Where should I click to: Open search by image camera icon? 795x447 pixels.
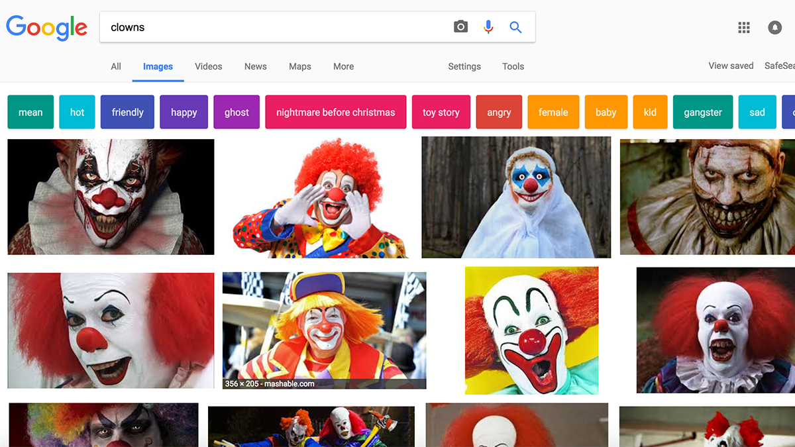click(x=460, y=27)
